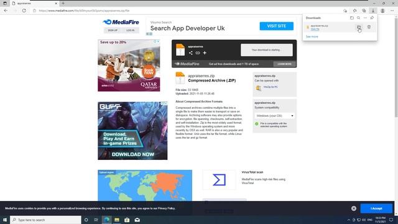The height and width of the screenshot is (224, 398).
Task: Click the upload region world map
Action: [145, 185]
